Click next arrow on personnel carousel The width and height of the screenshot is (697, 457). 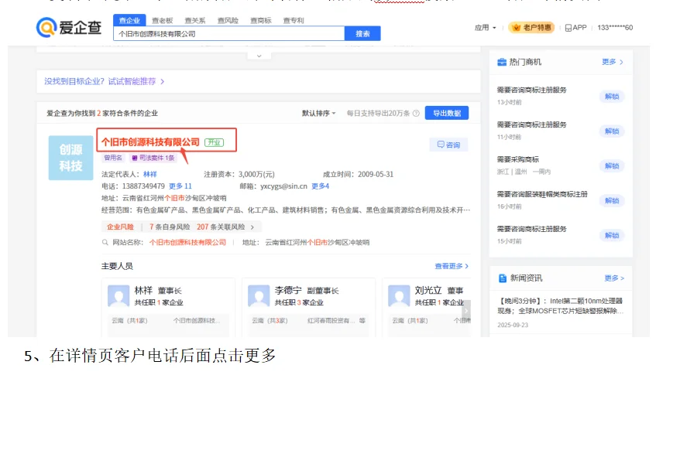click(x=467, y=310)
